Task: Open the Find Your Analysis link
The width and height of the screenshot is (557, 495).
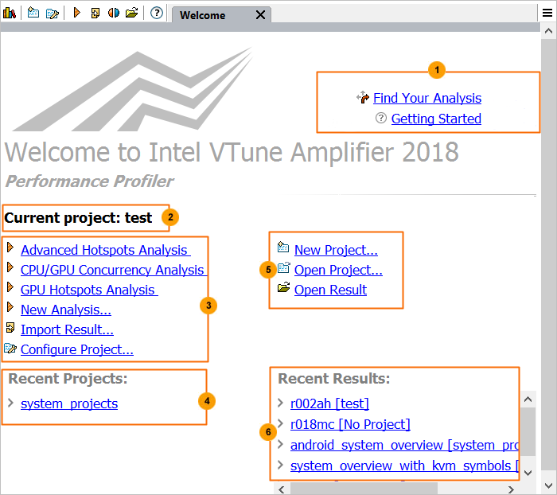Action: [x=427, y=98]
